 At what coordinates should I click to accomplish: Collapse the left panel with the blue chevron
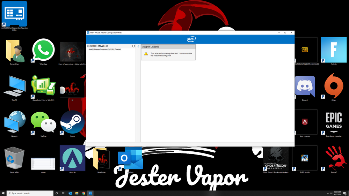(138, 46)
